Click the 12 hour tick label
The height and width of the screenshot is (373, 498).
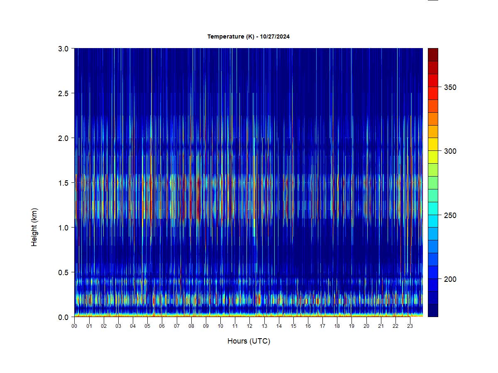pos(249,326)
